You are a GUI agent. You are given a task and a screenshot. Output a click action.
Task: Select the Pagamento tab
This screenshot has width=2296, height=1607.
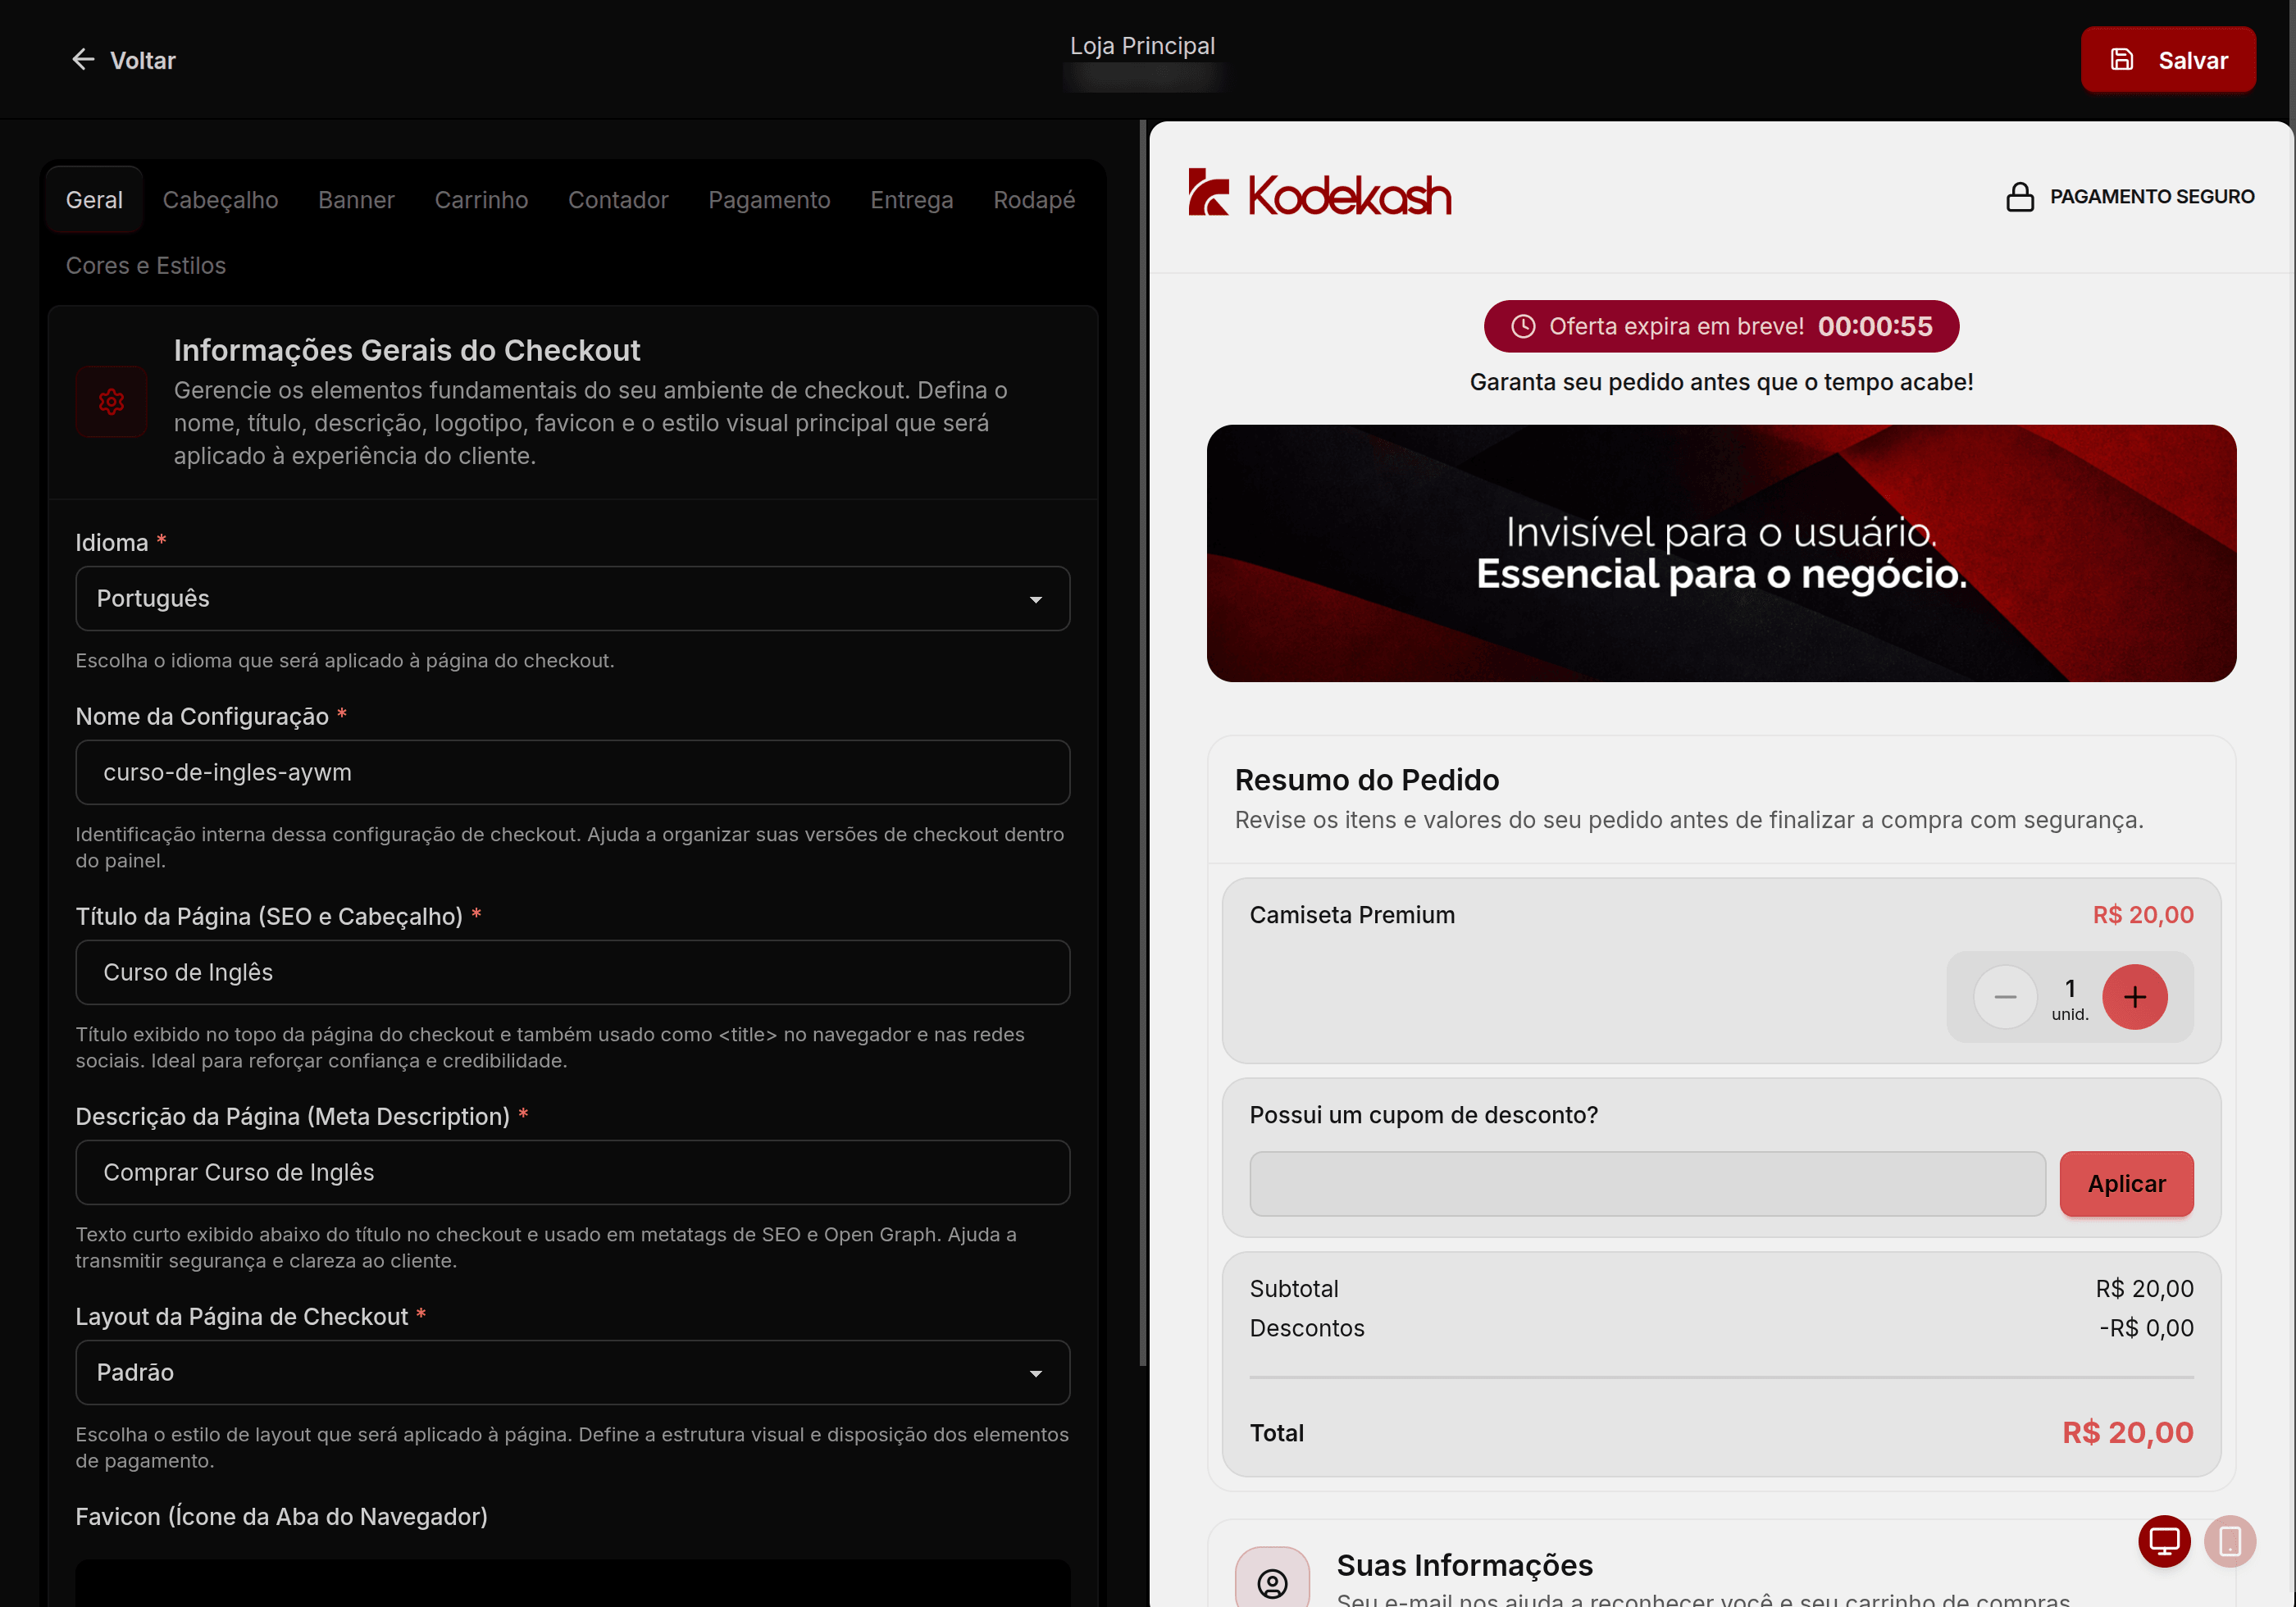[x=769, y=200]
